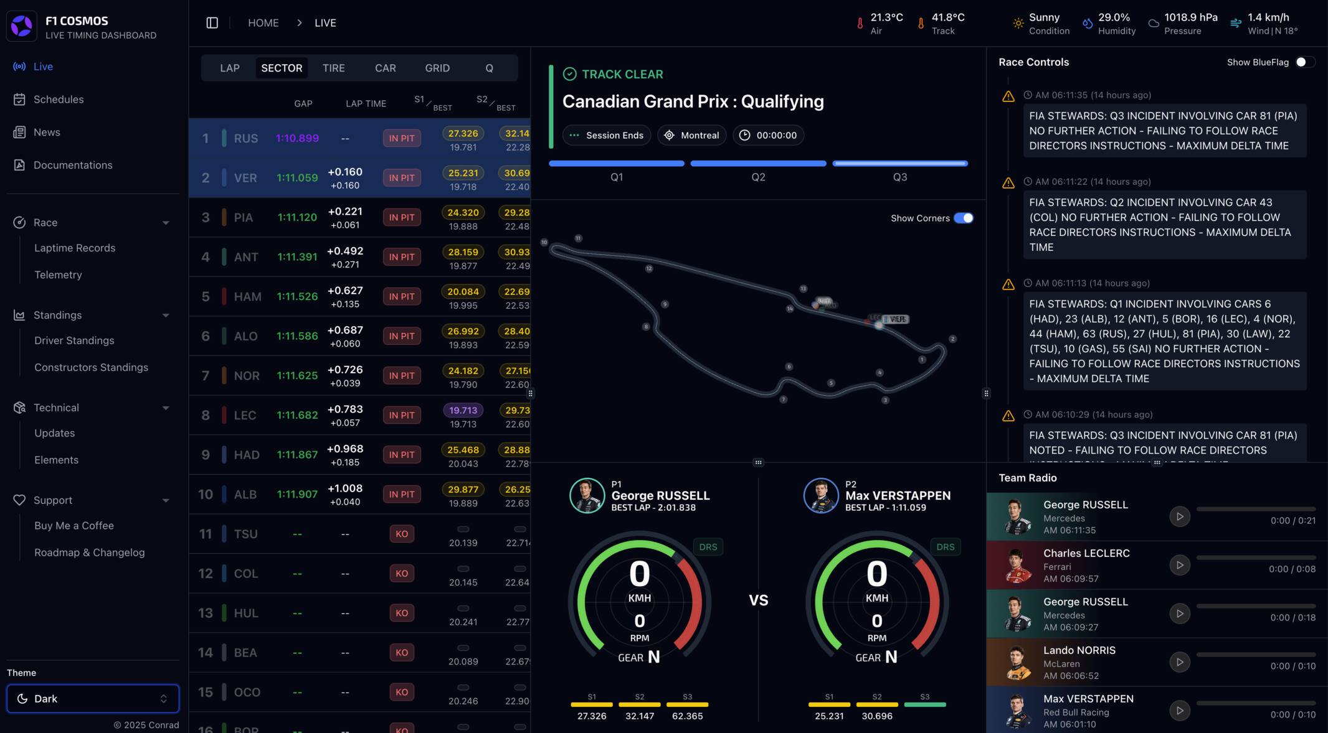
Task: Toggle the Show Corners switch
Action: pyautogui.click(x=964, y=218)
